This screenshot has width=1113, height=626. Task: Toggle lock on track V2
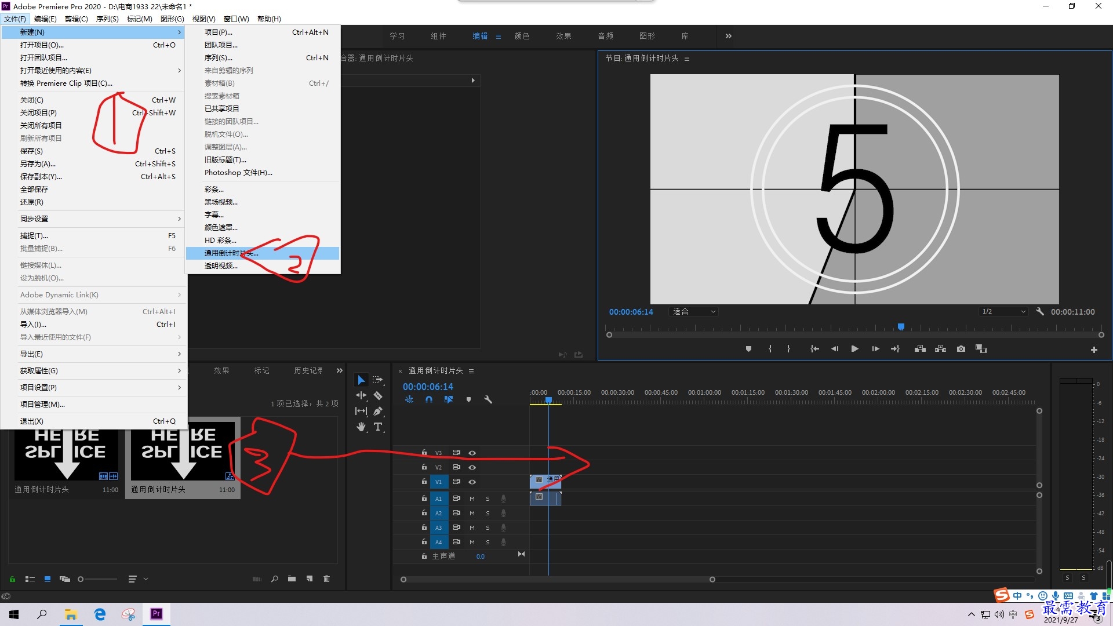click(424, 467)
